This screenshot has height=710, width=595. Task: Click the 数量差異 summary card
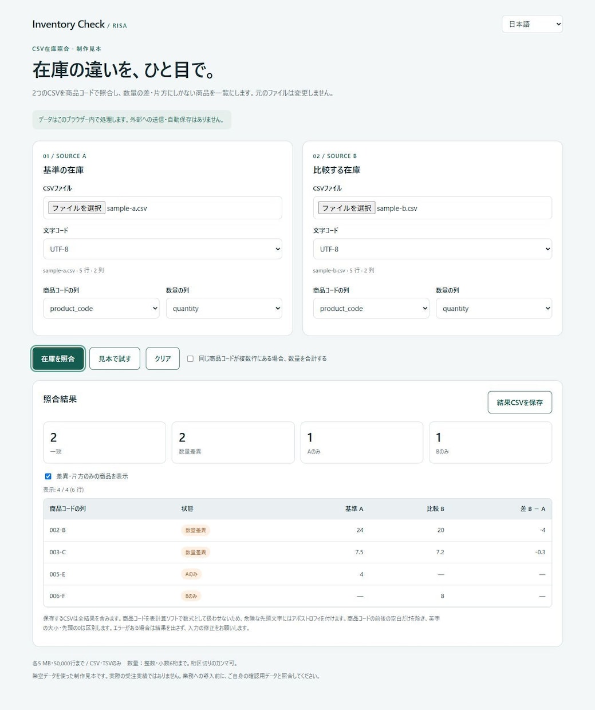[233, 443]
